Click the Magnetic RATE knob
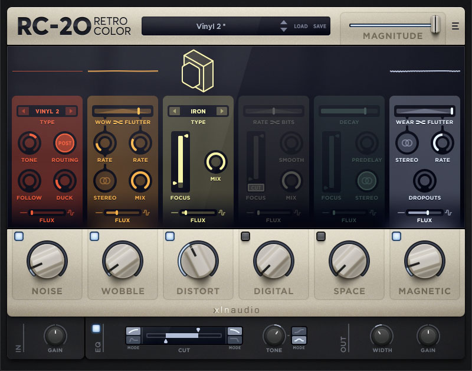The width and height of the screenshot is (472, 371). (x=442, y=143)
